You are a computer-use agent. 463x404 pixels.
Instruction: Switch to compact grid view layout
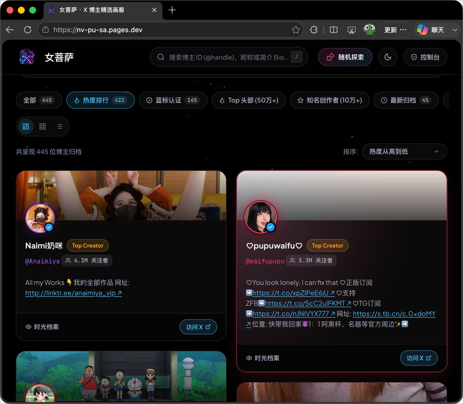click(x=42, y=126)
